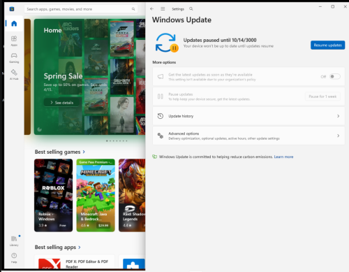Expand Best selling games chevron
The height and width of the screenshot is (272, 349).
pos(84,152)
